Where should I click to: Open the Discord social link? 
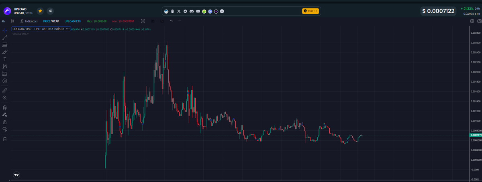192,11
